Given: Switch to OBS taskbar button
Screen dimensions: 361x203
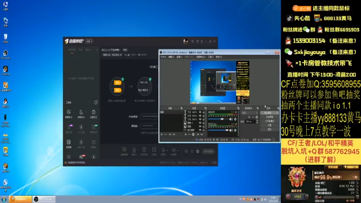Looking at the screenshot, I should (44, 199).
